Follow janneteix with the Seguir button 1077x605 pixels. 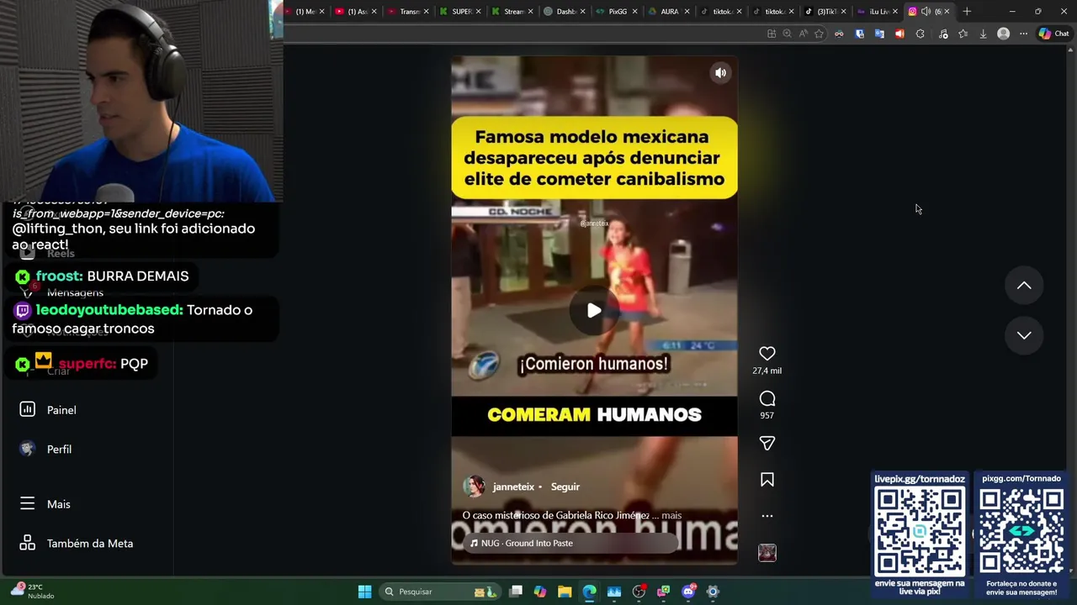565,487
